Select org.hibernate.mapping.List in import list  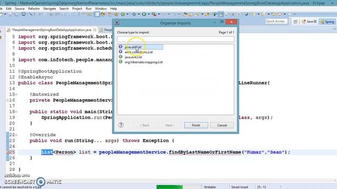(x=144, y=62)
